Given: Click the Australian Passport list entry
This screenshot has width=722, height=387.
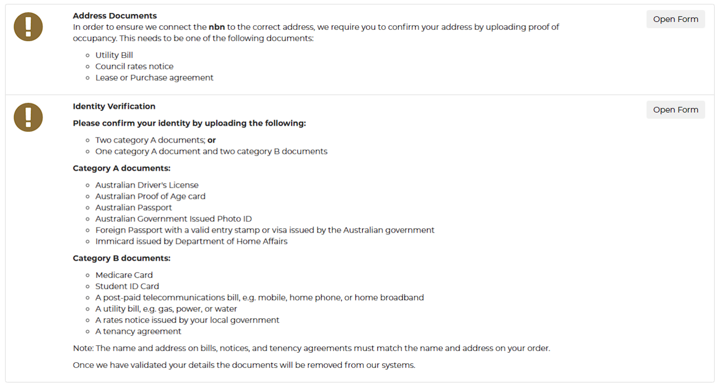Looking at the screenshot, I should pos(133,207).
